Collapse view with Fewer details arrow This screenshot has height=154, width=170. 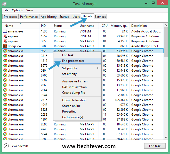[x=6, y=146]
